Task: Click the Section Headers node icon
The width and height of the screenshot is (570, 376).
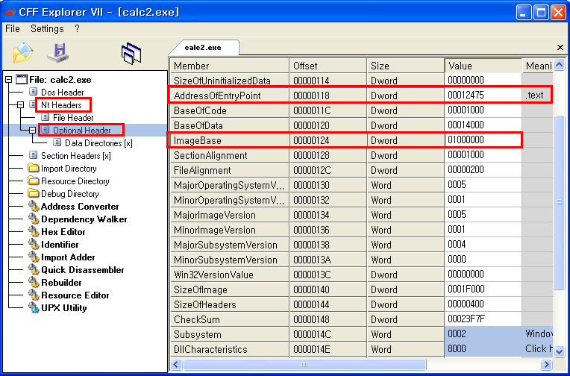Action: click(34, 156)
